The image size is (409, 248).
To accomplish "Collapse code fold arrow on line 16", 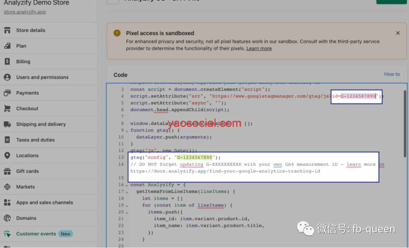I will tap(127, 186).
